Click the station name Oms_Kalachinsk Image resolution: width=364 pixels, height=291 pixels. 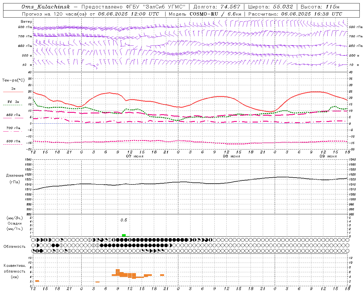[46, 7]
